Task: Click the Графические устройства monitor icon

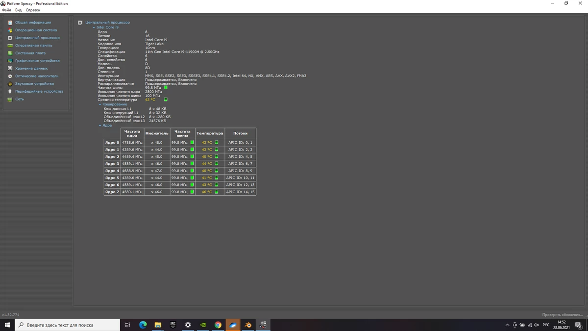Action: (10, 61)
